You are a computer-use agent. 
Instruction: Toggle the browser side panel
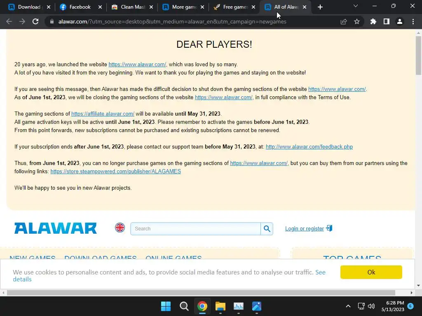[387, 21]
